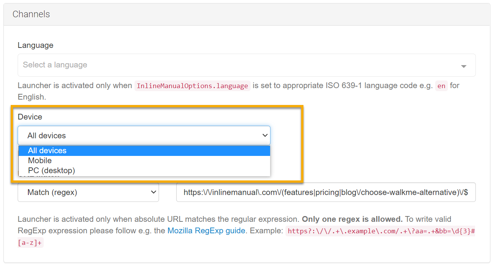Screen dimensions: 495x267
Task: Select Mobile from the device list
Action: pyautogui.click(x=40, y=161)
